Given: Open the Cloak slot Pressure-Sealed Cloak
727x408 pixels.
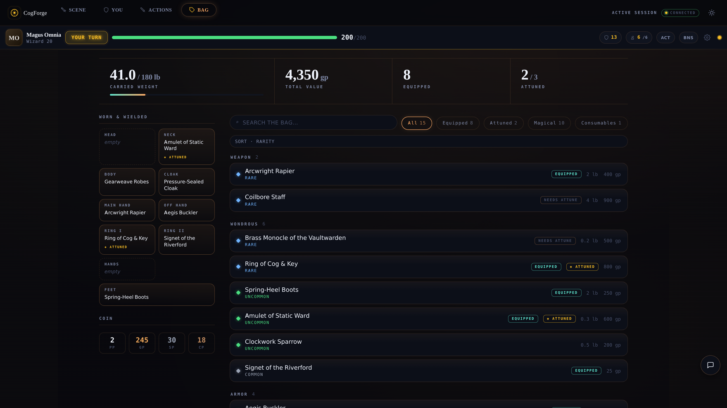Looking at the screenshot, I should click(x=187, y=182).
